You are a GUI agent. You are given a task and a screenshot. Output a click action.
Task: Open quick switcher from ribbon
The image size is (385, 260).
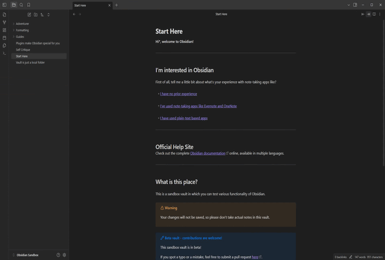click(4, 15)
